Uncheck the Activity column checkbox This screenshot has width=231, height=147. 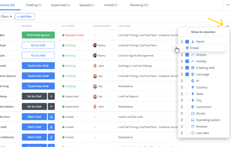click(x=187, y=61)
